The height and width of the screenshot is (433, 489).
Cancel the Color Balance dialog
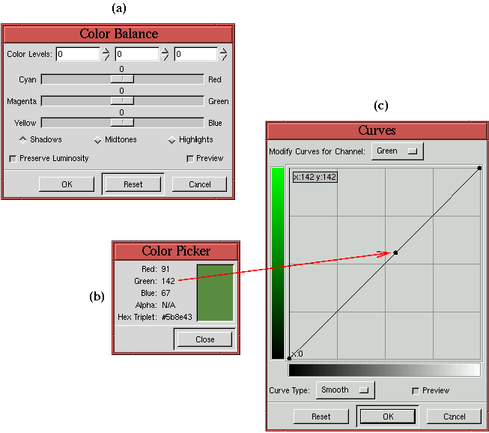pyautogui.click(x=199, y=184)
